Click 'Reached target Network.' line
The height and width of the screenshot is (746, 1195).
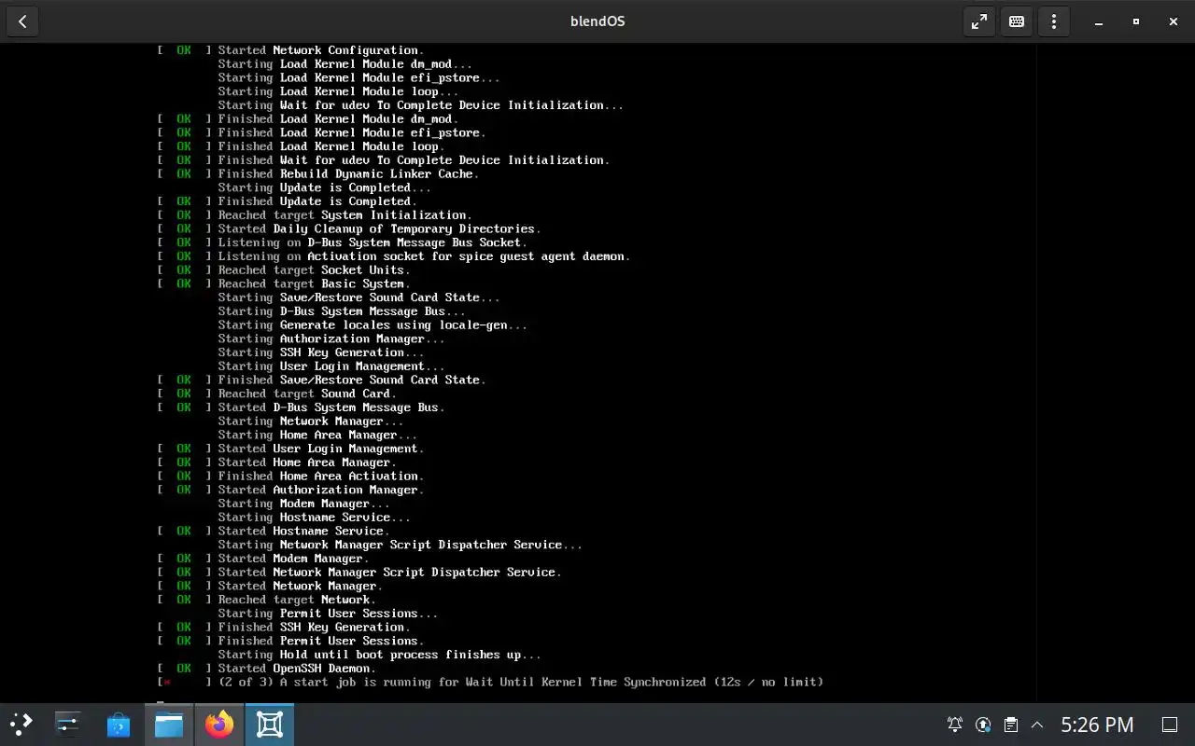pos(297,600)
